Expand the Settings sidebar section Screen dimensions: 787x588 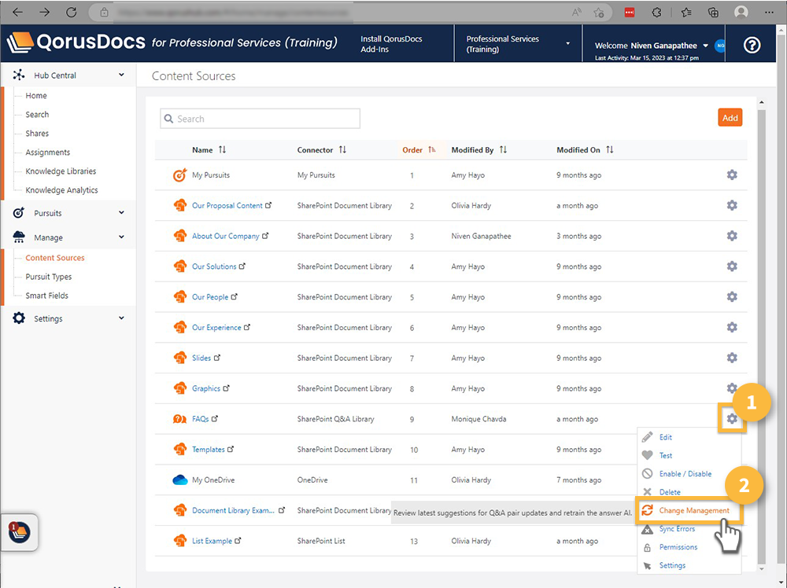click(x=121, y=318)
